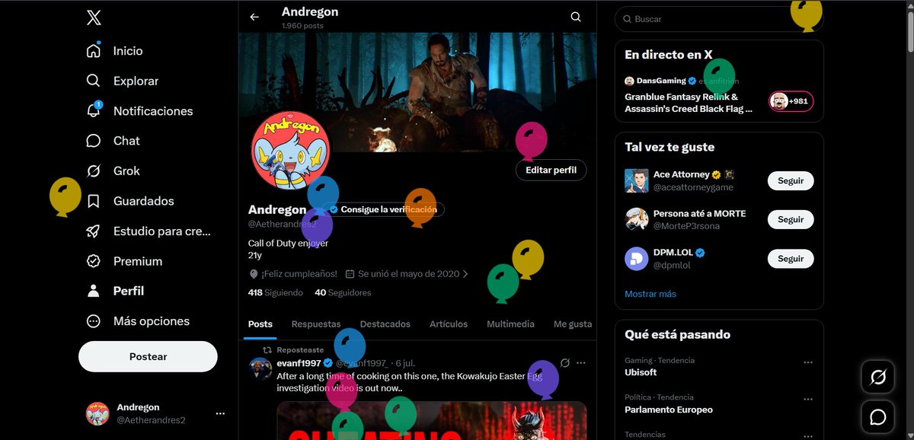Click Andregon avatar at sidebar bottom
The height and width of the screenshot is (440, 914).
click(x=97, y=413)
